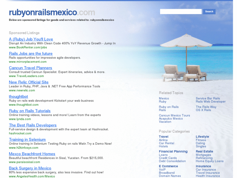Visit www.thoughtbot.com URL
Viewport: 237px width, 178px height.
click(24, 105)
